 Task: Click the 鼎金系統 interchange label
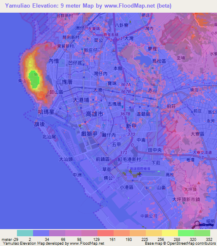point(111,35)
